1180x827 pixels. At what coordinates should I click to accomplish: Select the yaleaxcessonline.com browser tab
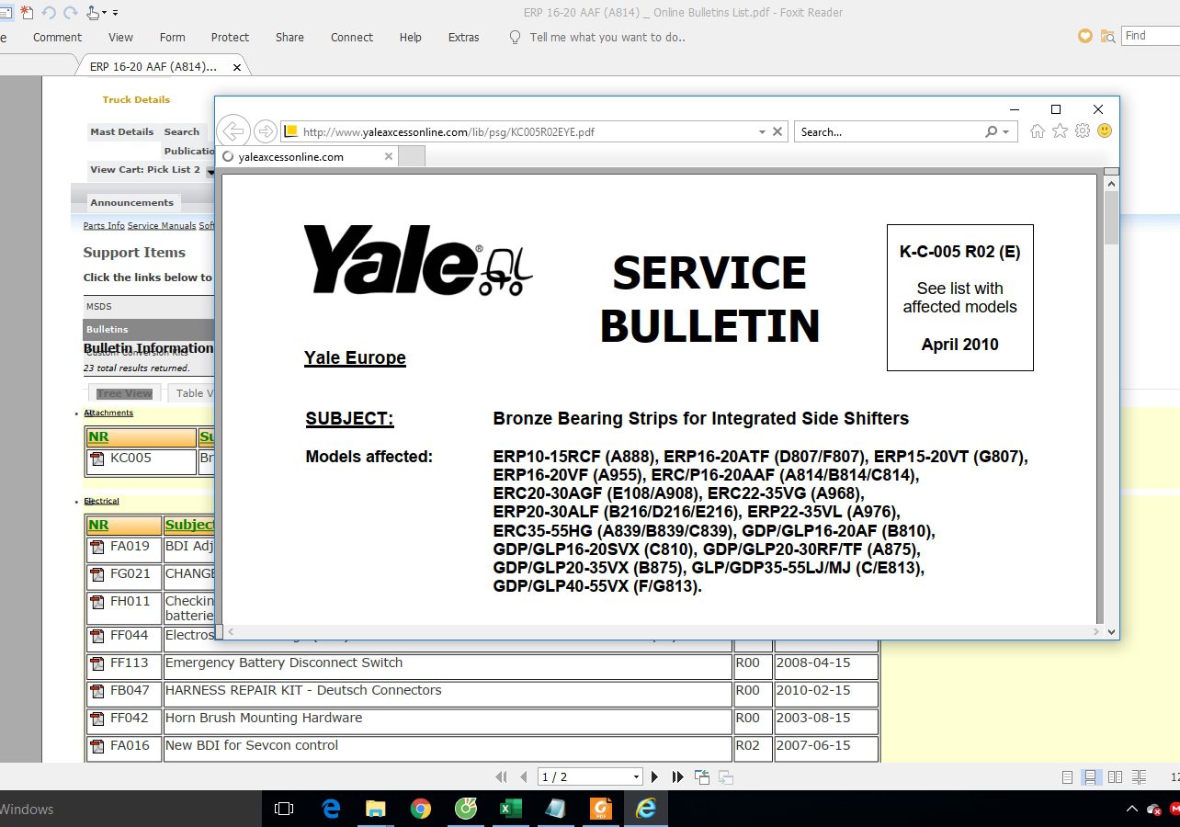point(307,156)
